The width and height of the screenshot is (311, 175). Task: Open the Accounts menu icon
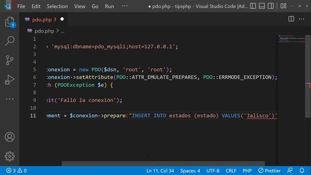pos(10,137)
